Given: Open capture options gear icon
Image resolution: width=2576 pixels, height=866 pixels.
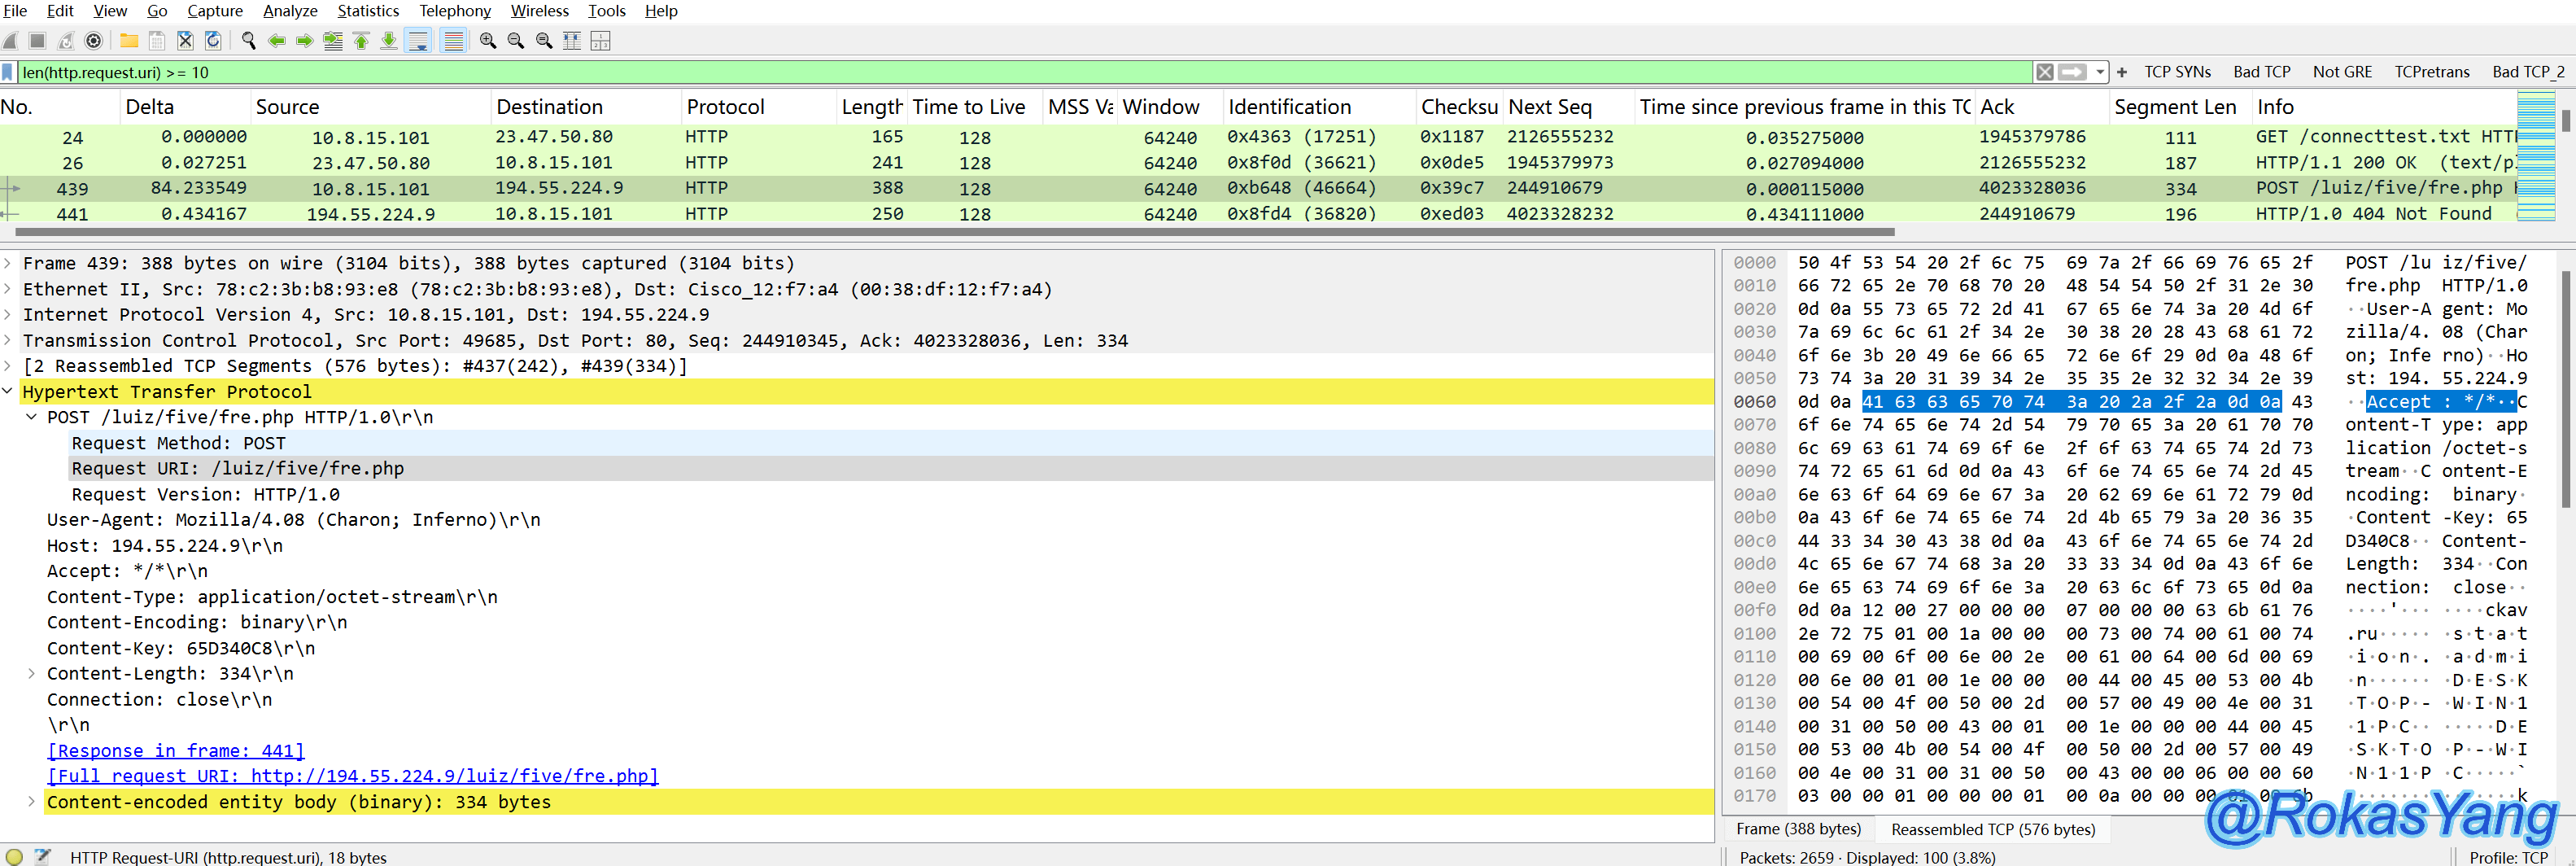Looking at the screenshot, I should (x=93, y=41).
